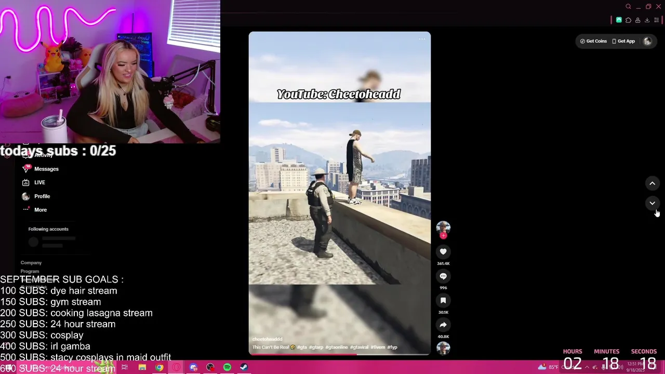This screenshot has height=374, width=665.
Task: Open the browser account profile icon
Action: pos(637,20)
